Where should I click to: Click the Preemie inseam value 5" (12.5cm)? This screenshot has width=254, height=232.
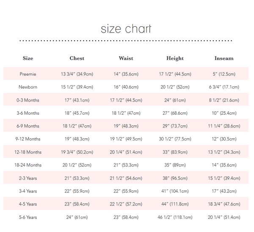click(x=224, y=74)
